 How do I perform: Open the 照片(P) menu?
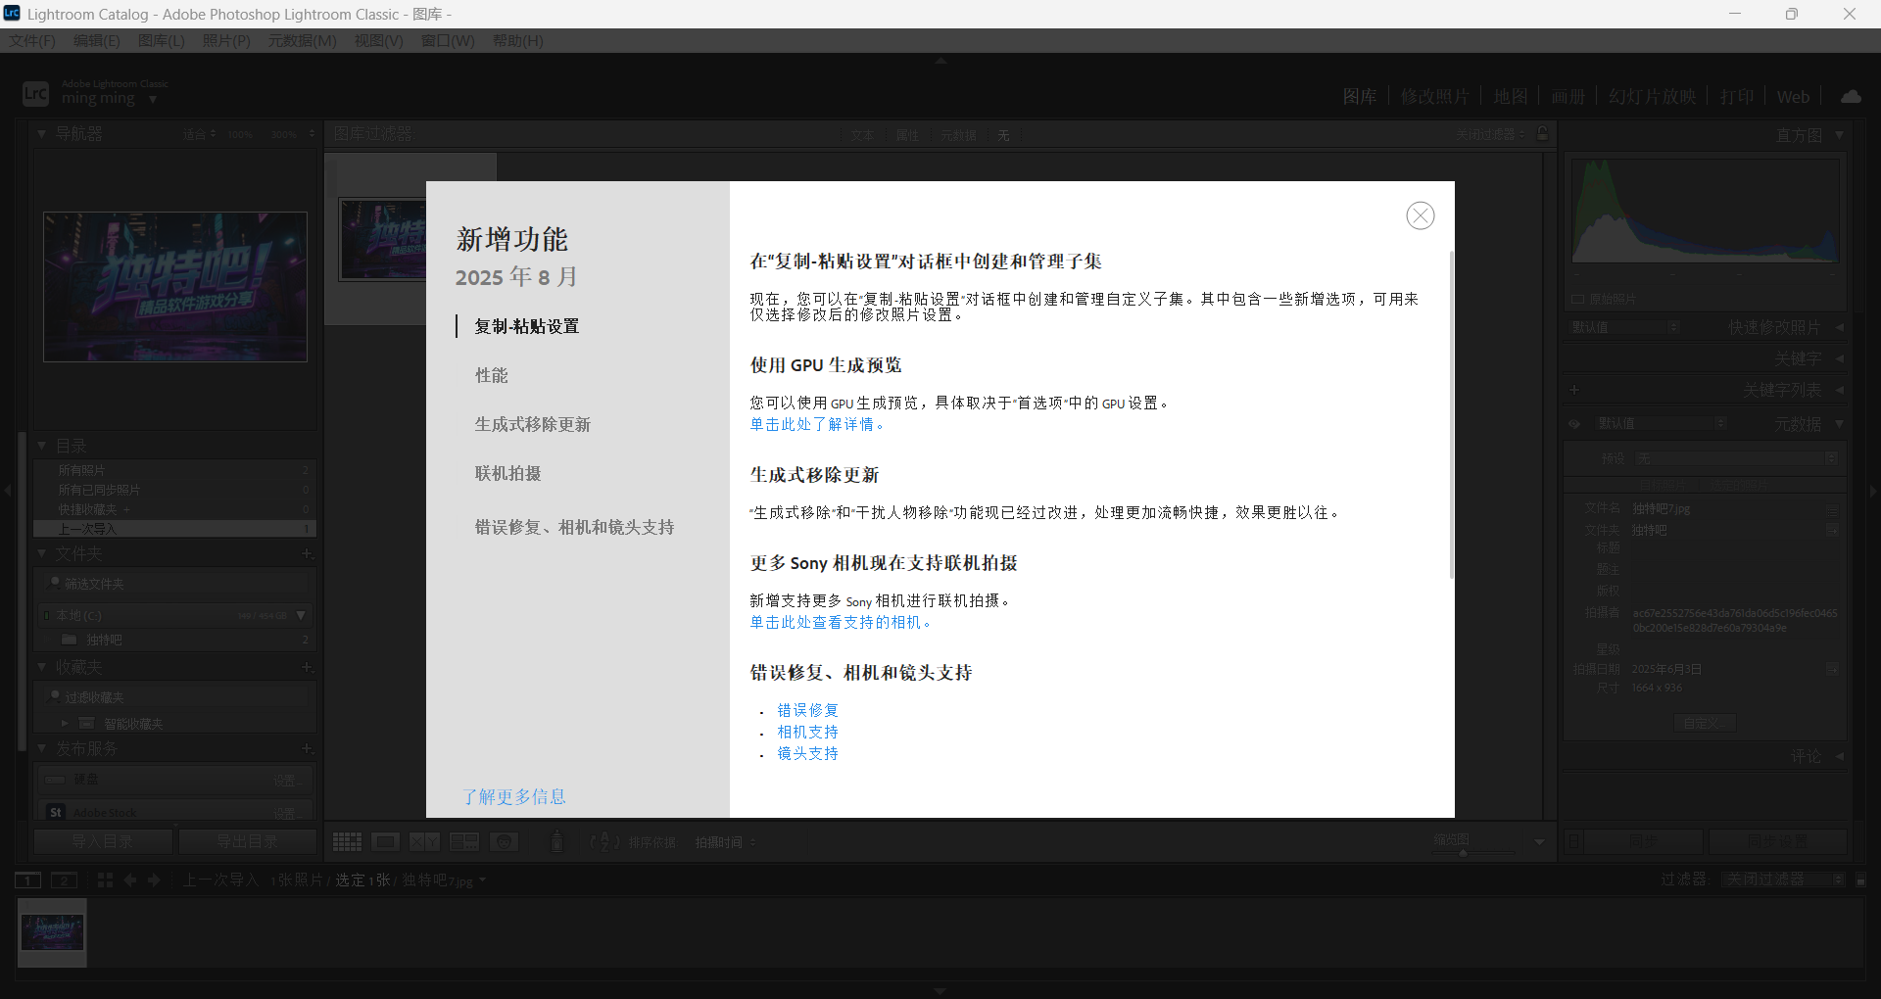point(226,40)
